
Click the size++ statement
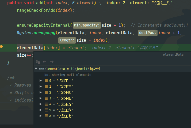pos(25,55)
